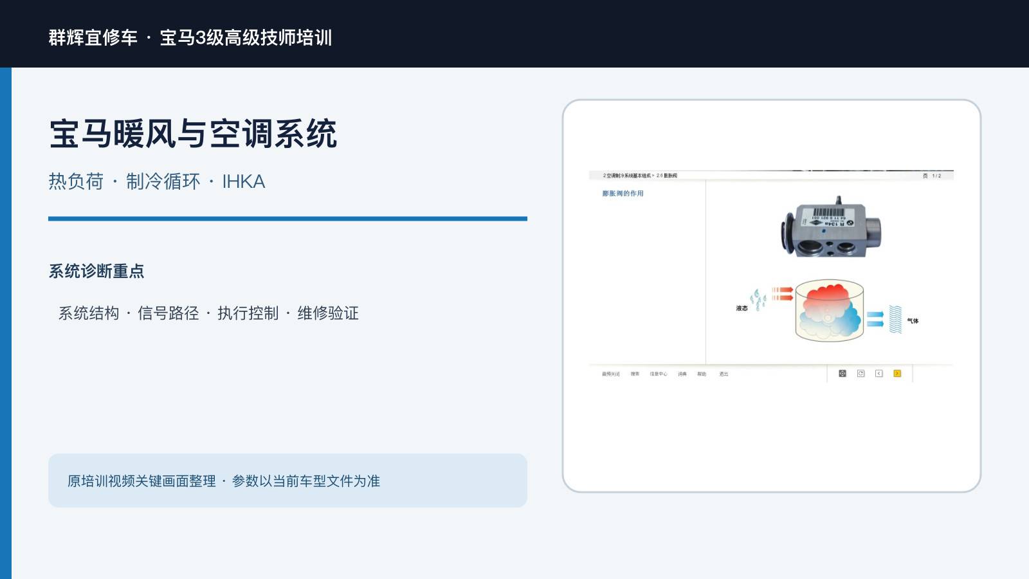Viewport: 1029px width, 579px height.
Task: Click the '系统诊断重点' heading
Action: point(96,271)
